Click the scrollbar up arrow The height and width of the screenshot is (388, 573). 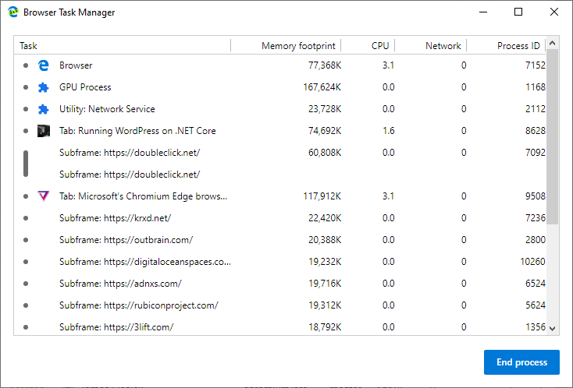[x=553, y=43]
